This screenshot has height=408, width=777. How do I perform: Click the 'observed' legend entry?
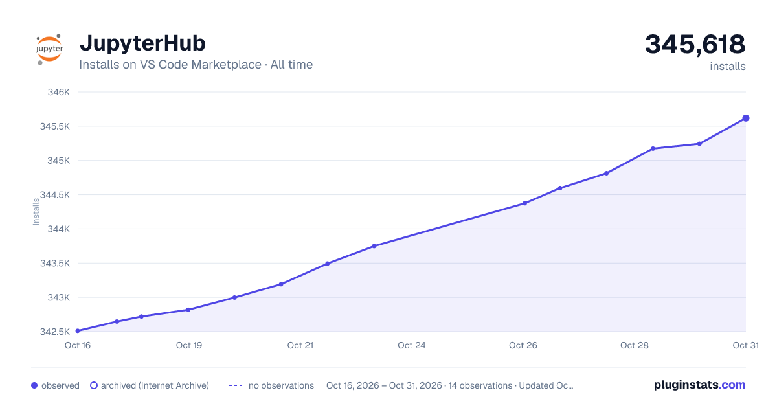(x=55, y=385)
